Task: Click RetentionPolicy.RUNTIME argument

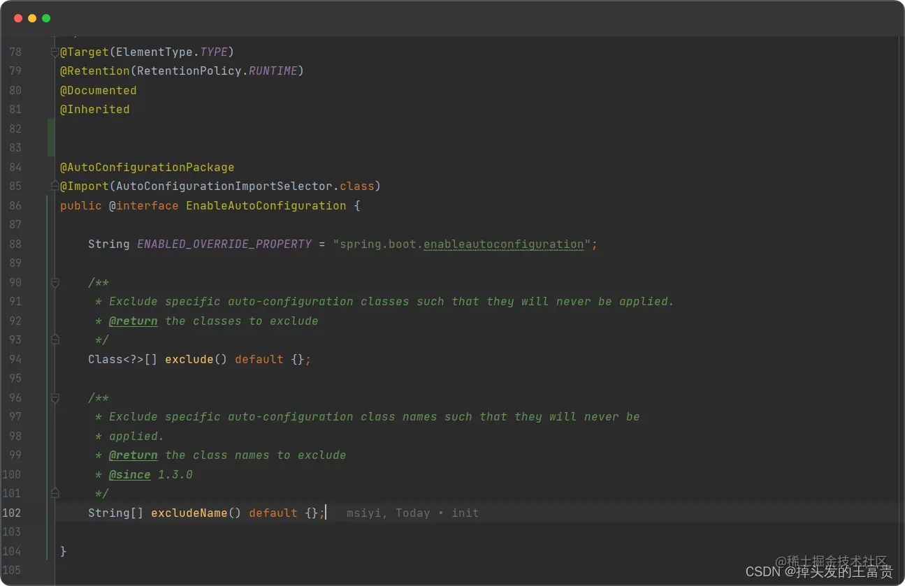Action: 217,71
